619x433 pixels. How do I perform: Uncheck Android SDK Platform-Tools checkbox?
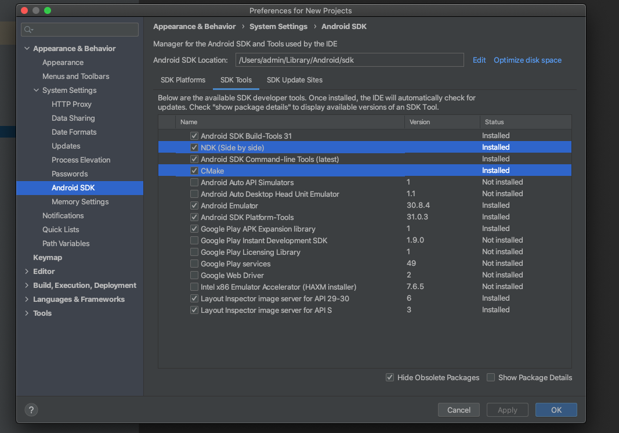194,217
